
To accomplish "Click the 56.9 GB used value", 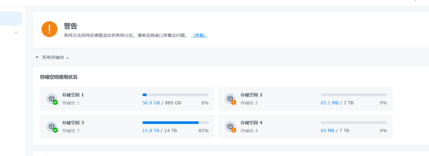I will 151,103.
